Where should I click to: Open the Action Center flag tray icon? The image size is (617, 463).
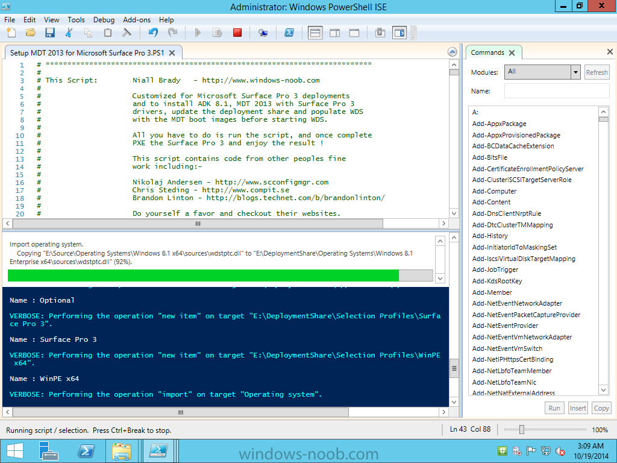531,451
